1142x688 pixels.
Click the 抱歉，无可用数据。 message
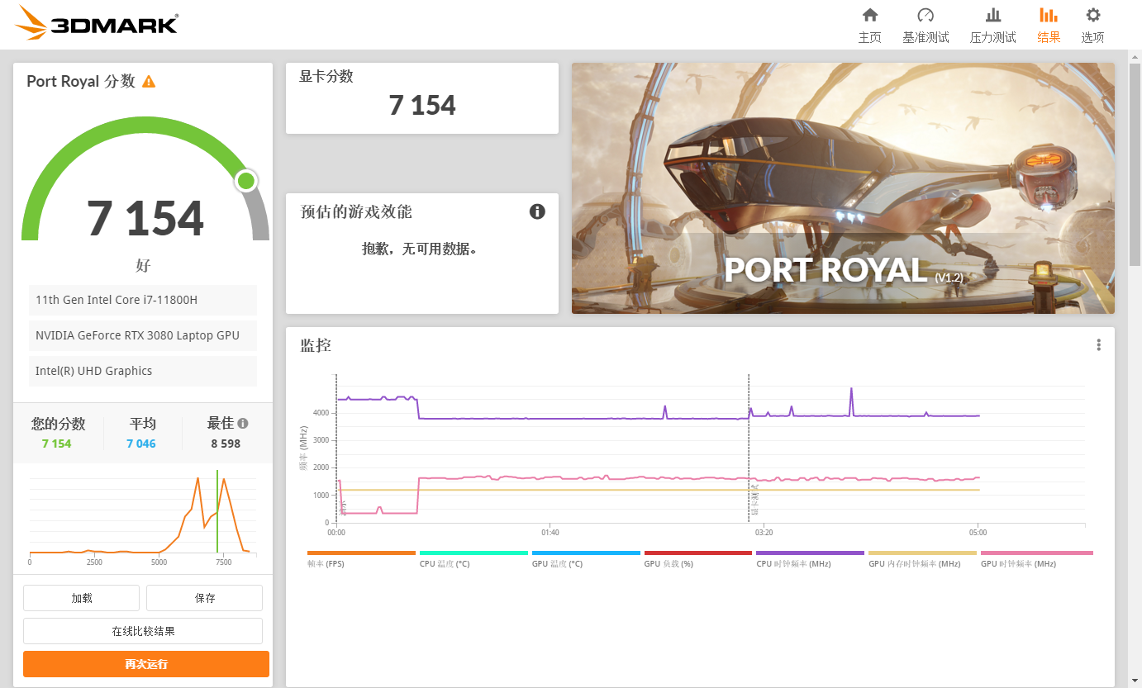[420, 248]
